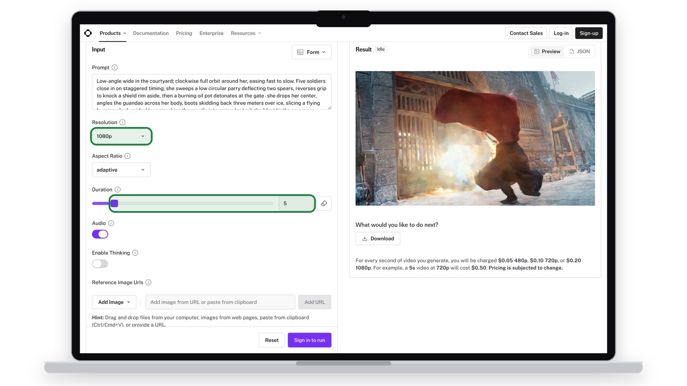Turn off the Audio toggle
This screenshot has width=687, height=386.
(x=100, y=234)
